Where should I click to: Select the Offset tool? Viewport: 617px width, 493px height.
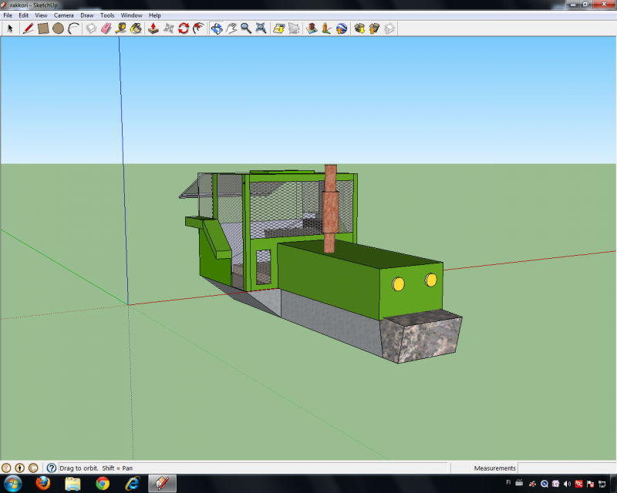point(199,29)
